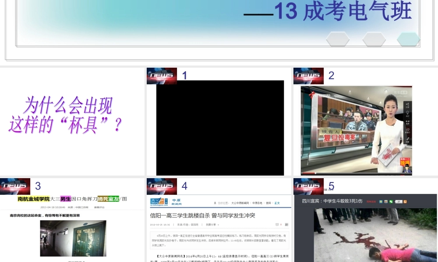Click the NEWS logo on slide 2

(308, 76)
